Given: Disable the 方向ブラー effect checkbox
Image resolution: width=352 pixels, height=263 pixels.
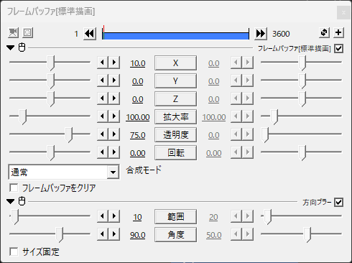Looking at the screenshot, I should click(x=338, y=202).
